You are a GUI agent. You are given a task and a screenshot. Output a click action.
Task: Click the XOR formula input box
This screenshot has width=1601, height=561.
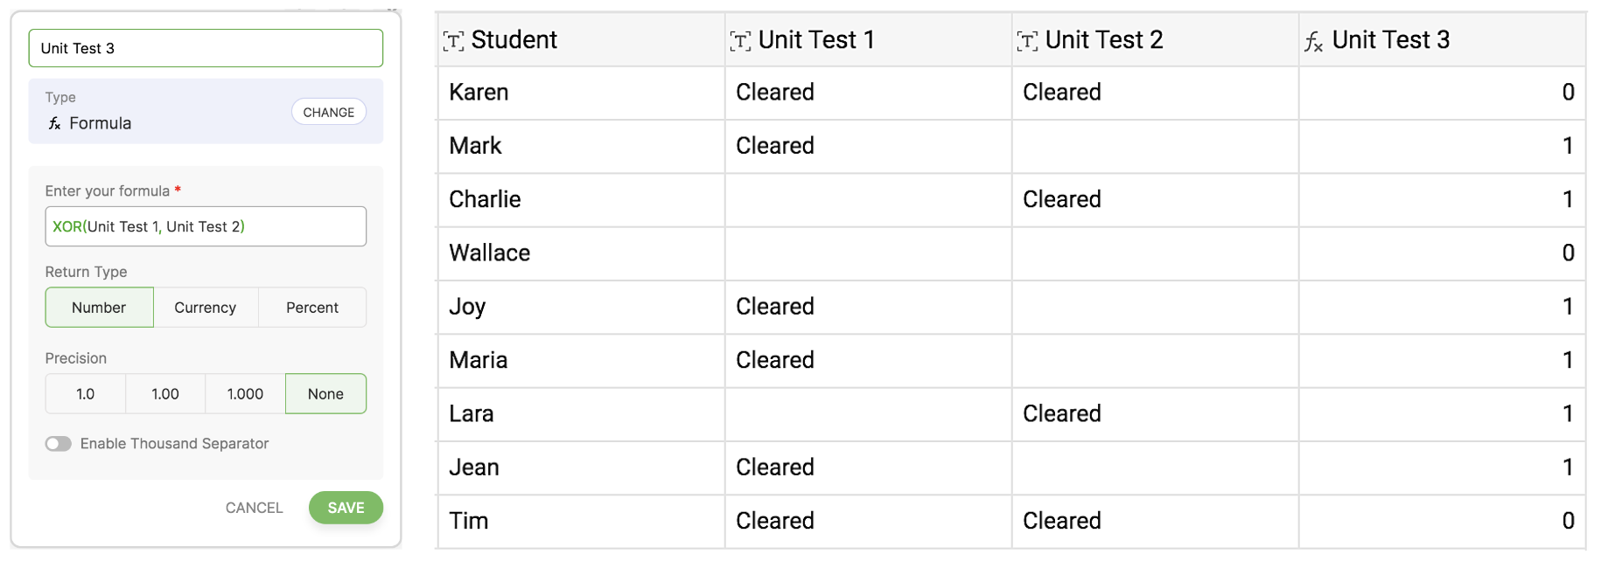click(x=206, y=226)
